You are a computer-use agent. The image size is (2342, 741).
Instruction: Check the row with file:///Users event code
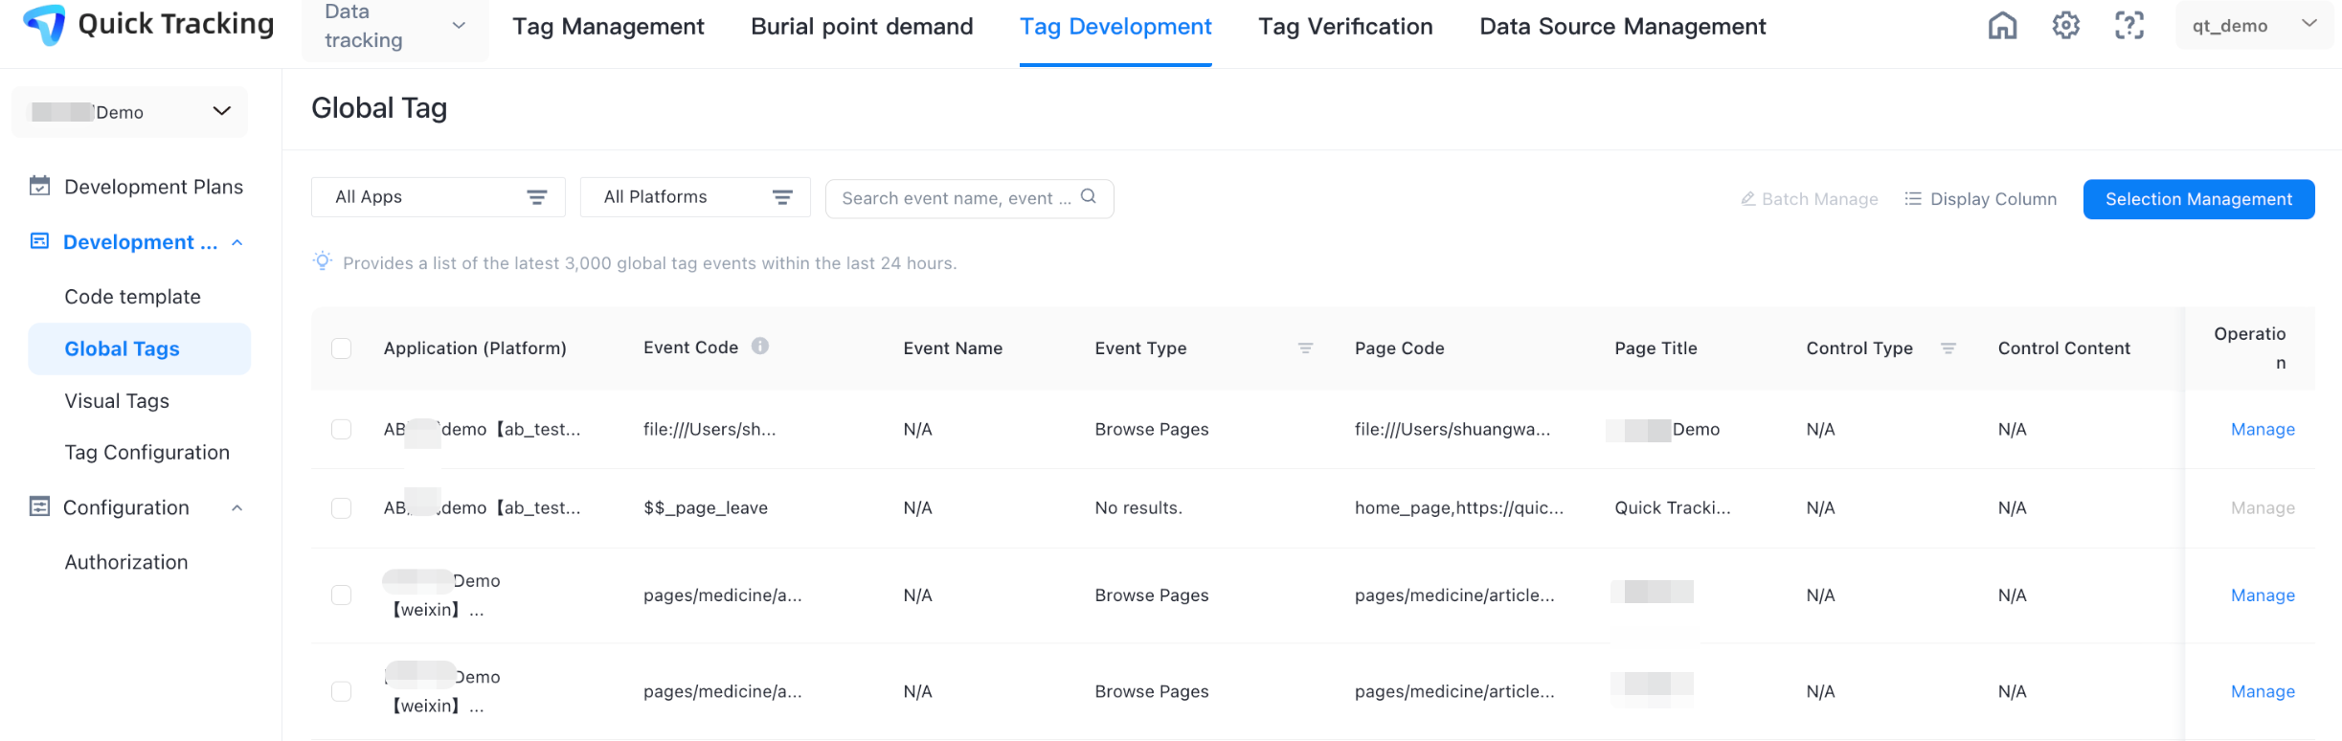point(342,429)
